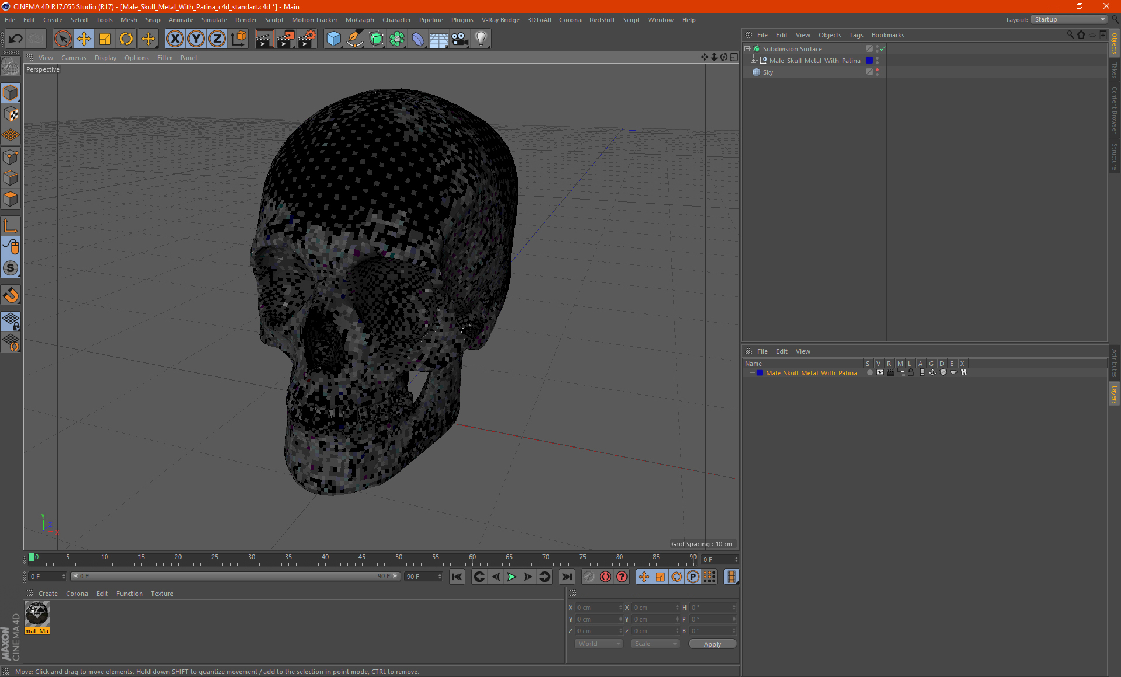The width and height of the screenshot is (1121, 677).
Task: Open the Deformer objects icon
Action: [x=418, y=39]
